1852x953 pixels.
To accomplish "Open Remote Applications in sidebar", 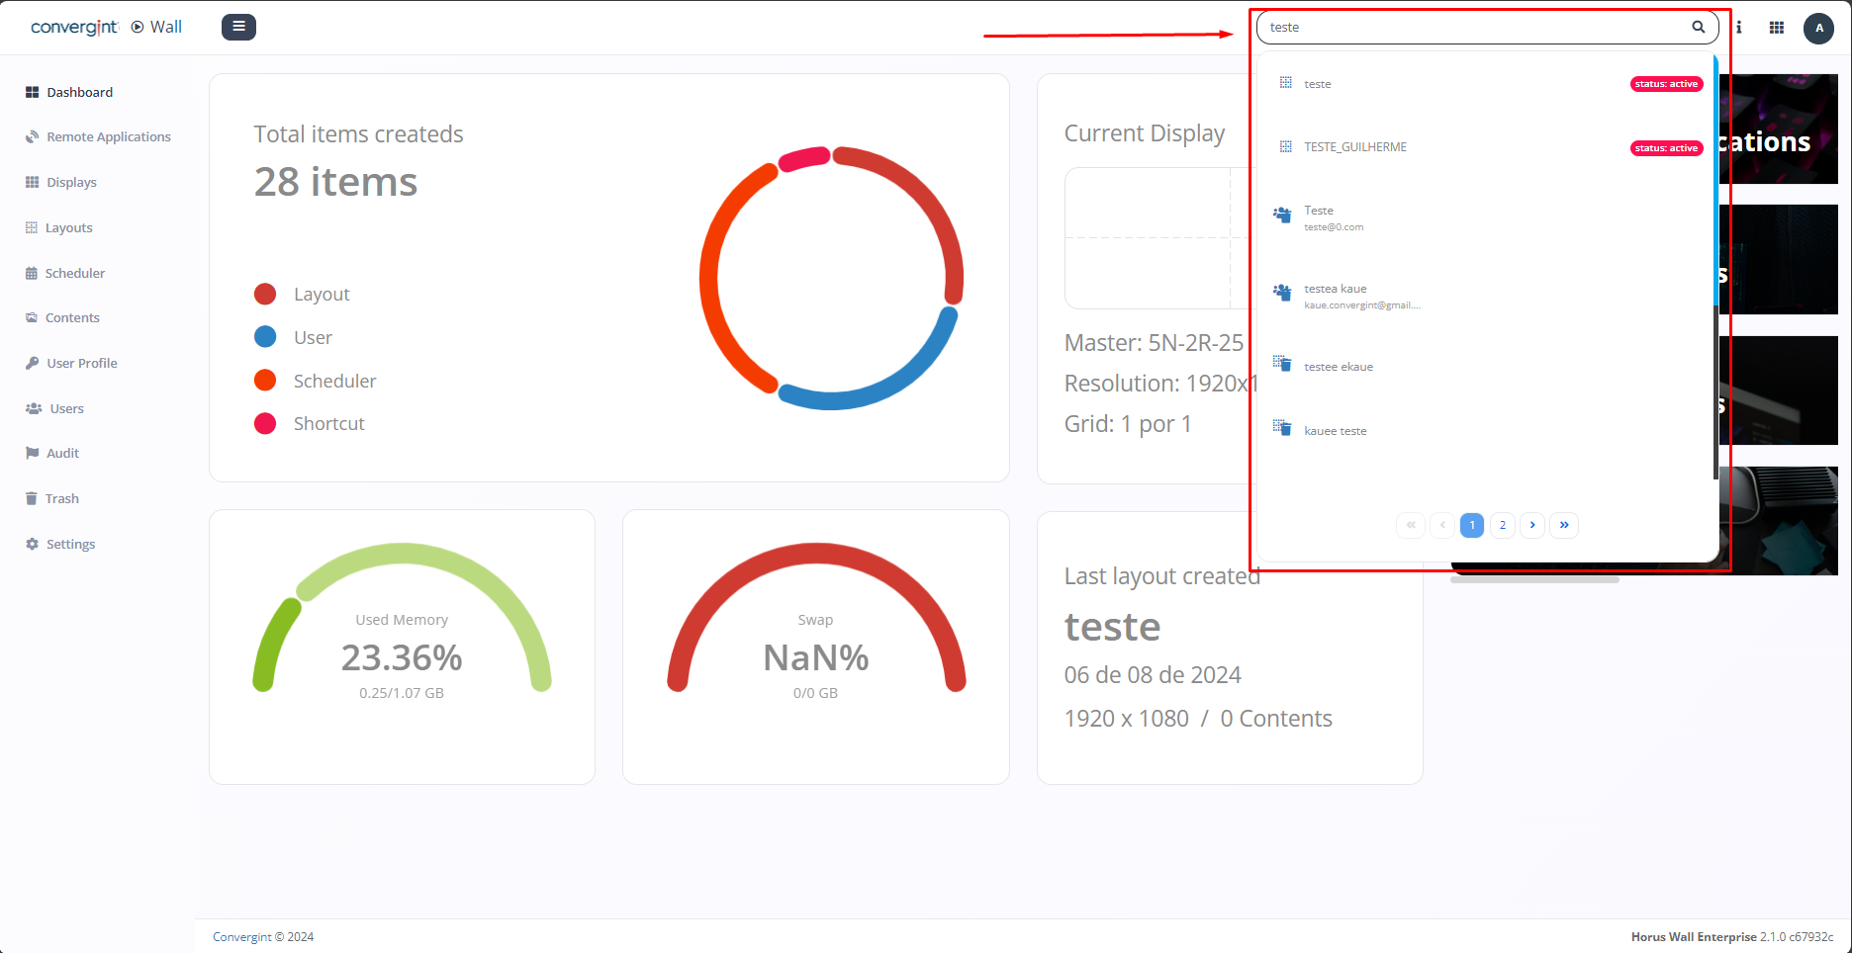I will click(108, 137).
